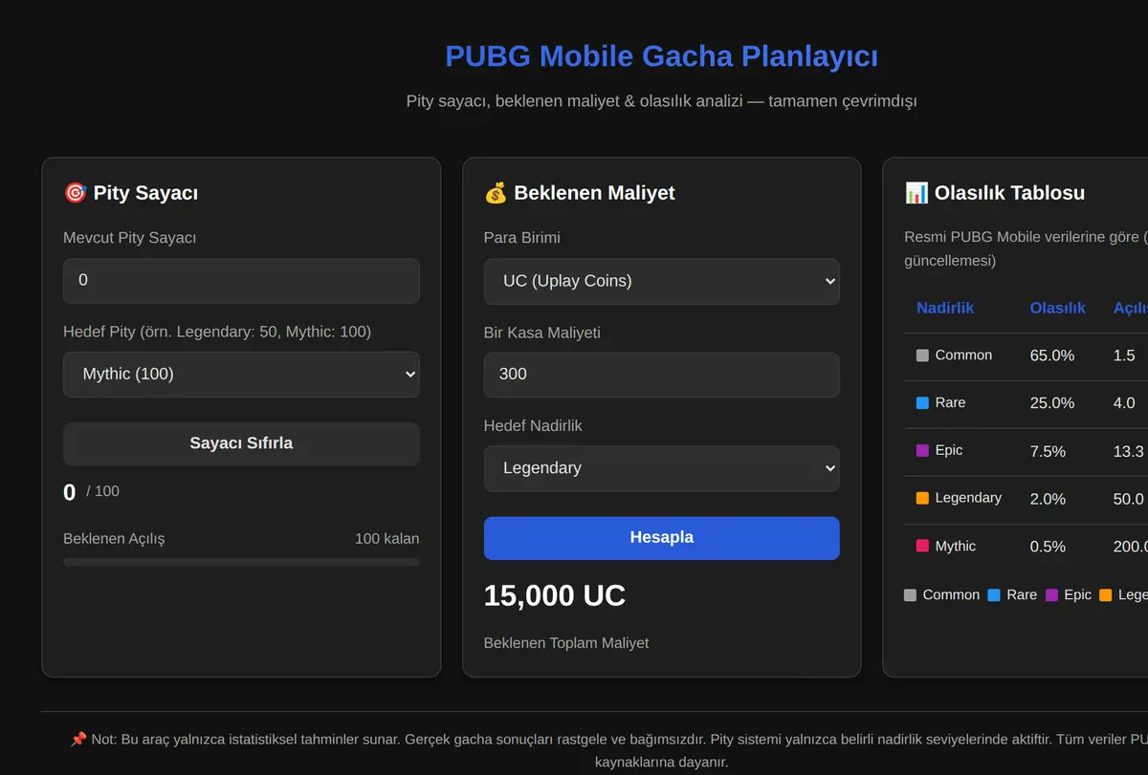Click the pity progress bar under Beklenen Açılış
1148x775 pixels.
point(241,563)
